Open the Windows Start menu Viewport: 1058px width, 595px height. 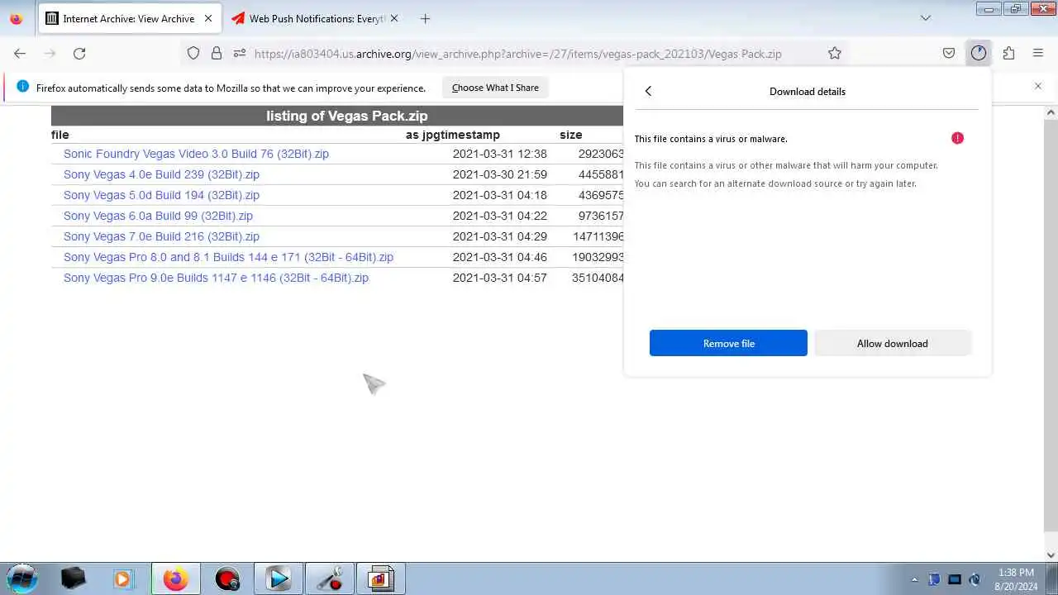pyautogui.click(x=22, y=578)
